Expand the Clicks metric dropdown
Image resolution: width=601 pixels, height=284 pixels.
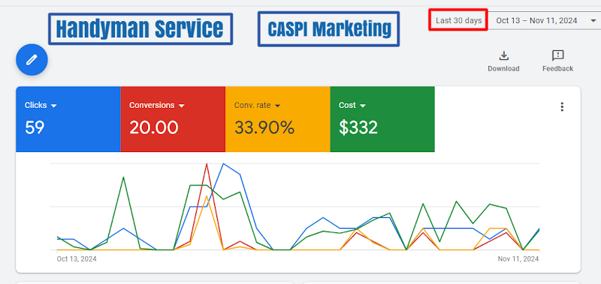click(x=53, y=106)
